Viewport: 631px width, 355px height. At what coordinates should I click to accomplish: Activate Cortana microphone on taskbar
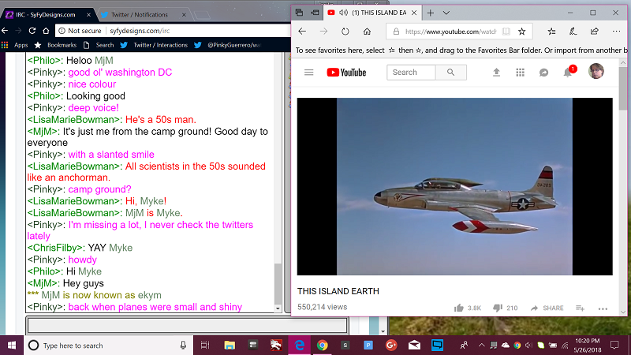[x=183, y=346]
